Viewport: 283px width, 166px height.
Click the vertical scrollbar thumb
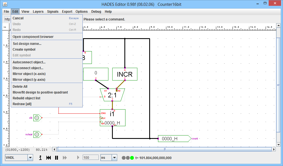tap(278, 85)
